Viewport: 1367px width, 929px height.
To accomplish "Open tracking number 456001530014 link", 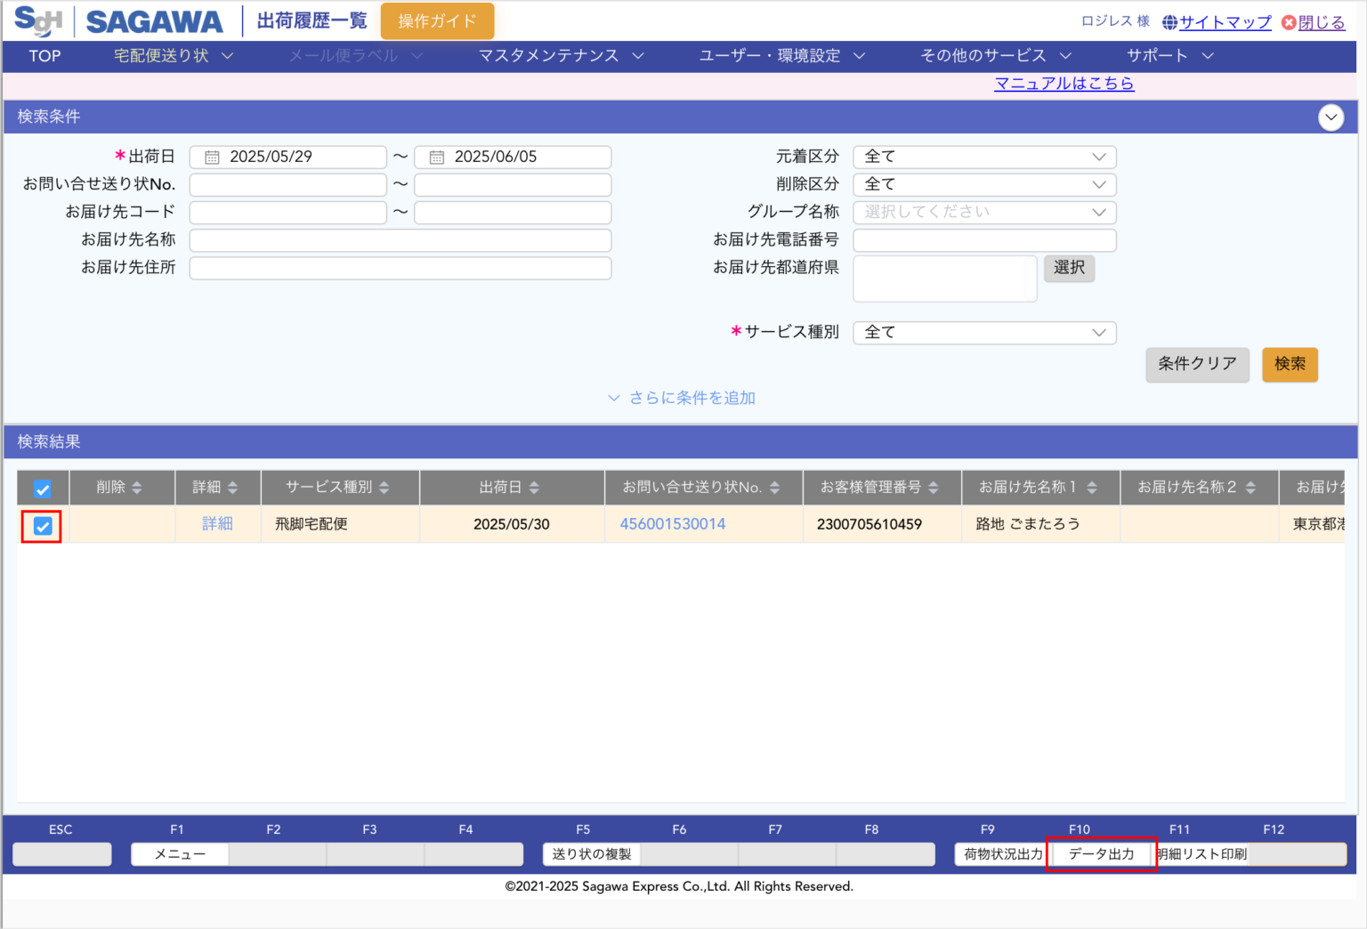I will tap(672, 524).
